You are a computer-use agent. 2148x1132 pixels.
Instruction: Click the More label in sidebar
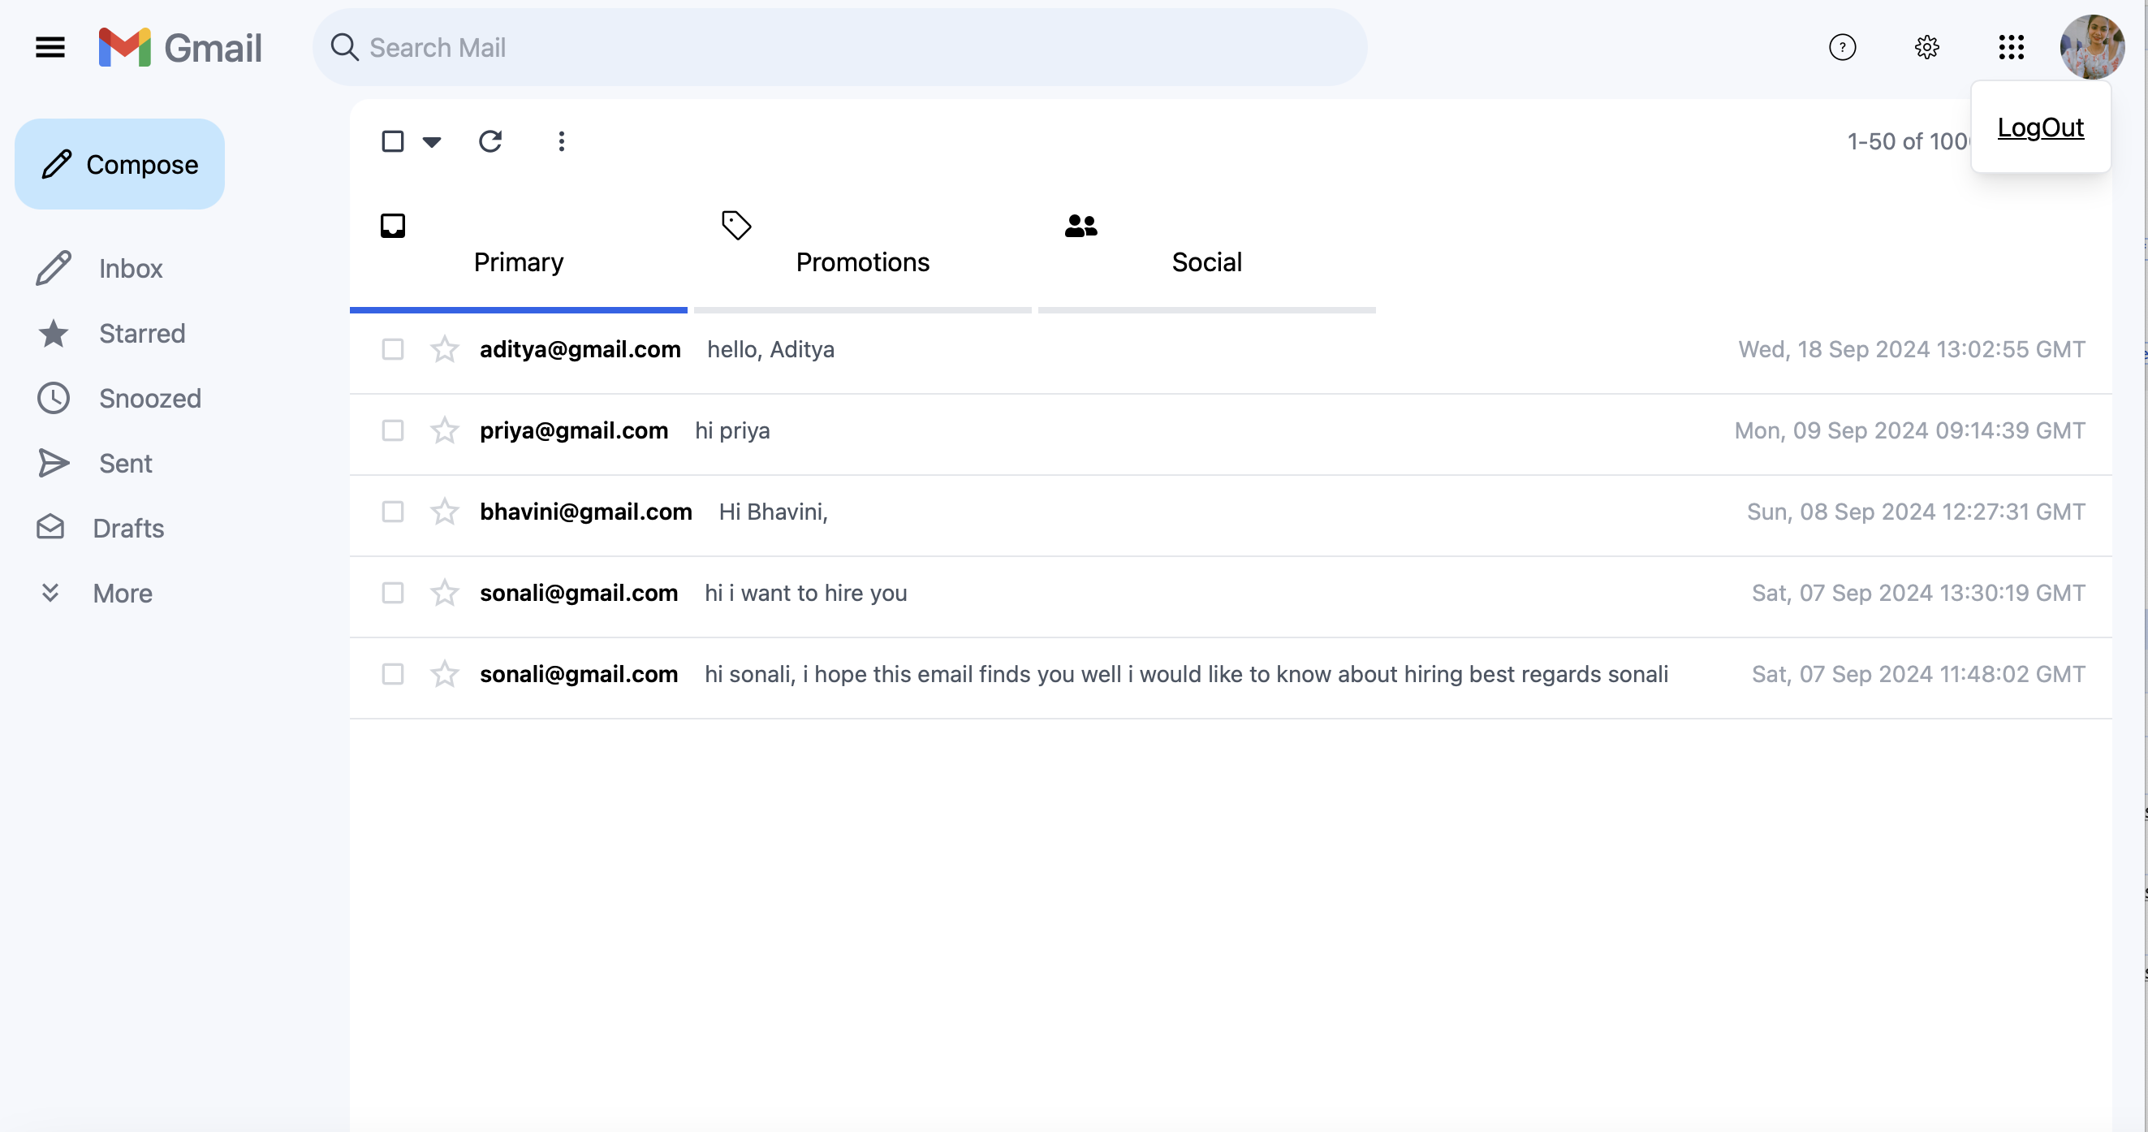coord(123,593)
